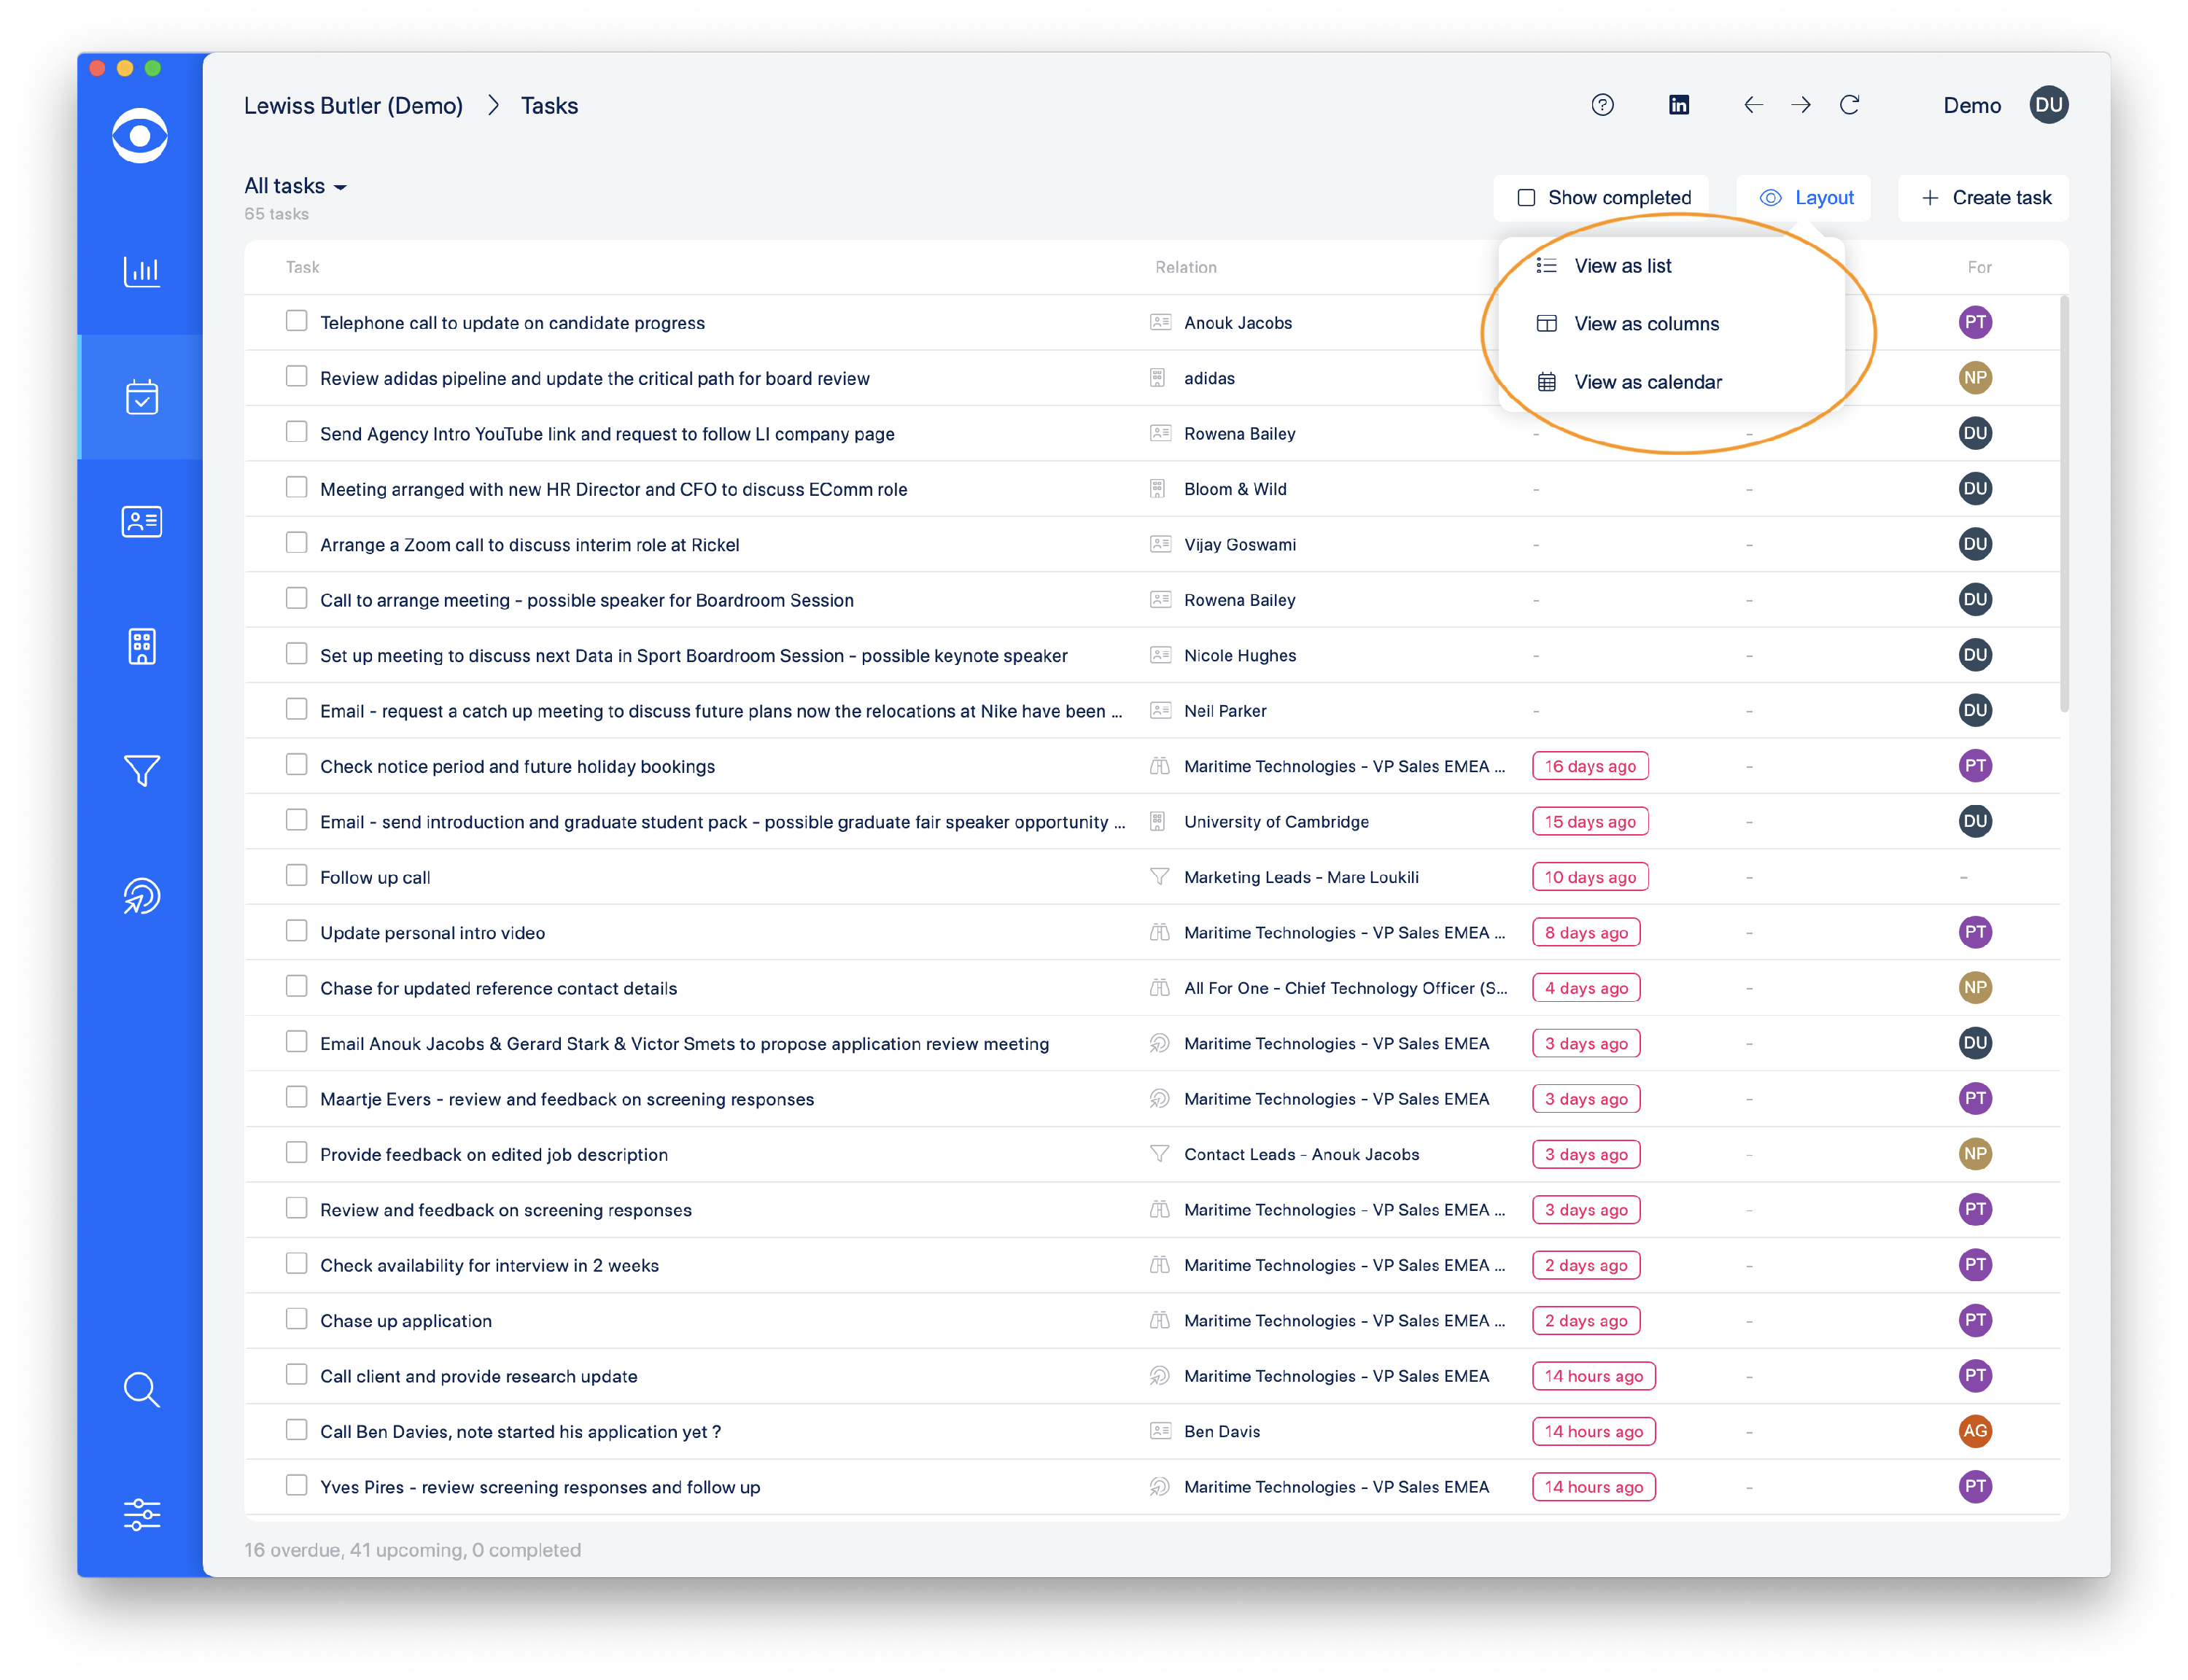Click the help question mark icon
The image size is (2188, 1680).
tap(1602, 105)
